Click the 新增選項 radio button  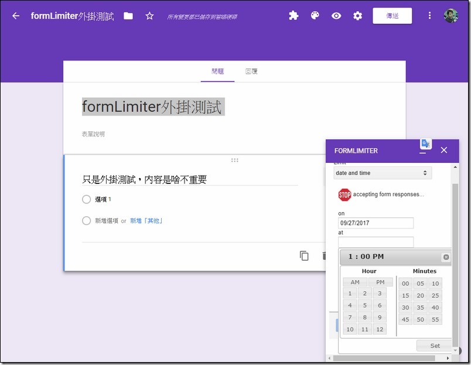[x=86, y=221]
